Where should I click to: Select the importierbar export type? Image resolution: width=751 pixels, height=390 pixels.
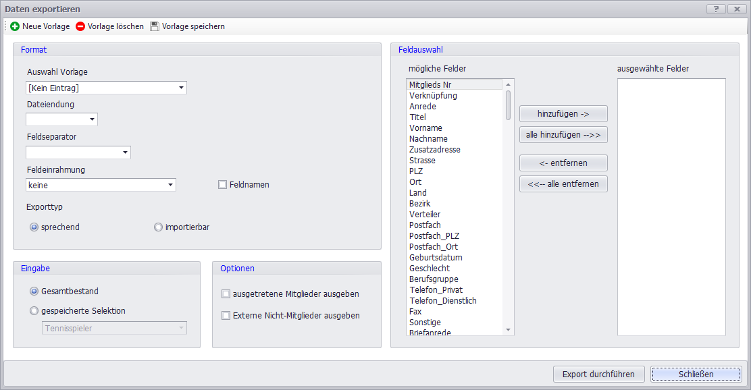159,227
